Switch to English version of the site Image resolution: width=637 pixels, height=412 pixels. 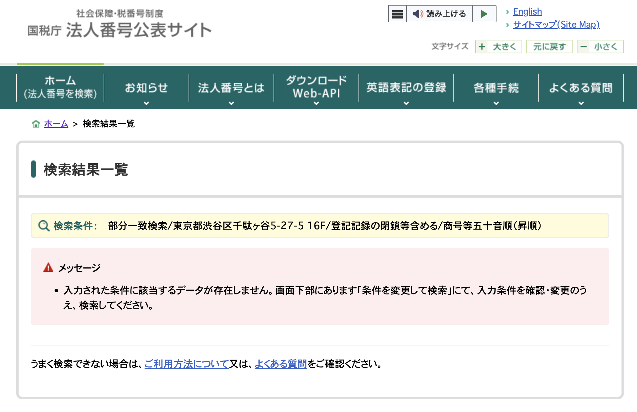click(528, 11)
